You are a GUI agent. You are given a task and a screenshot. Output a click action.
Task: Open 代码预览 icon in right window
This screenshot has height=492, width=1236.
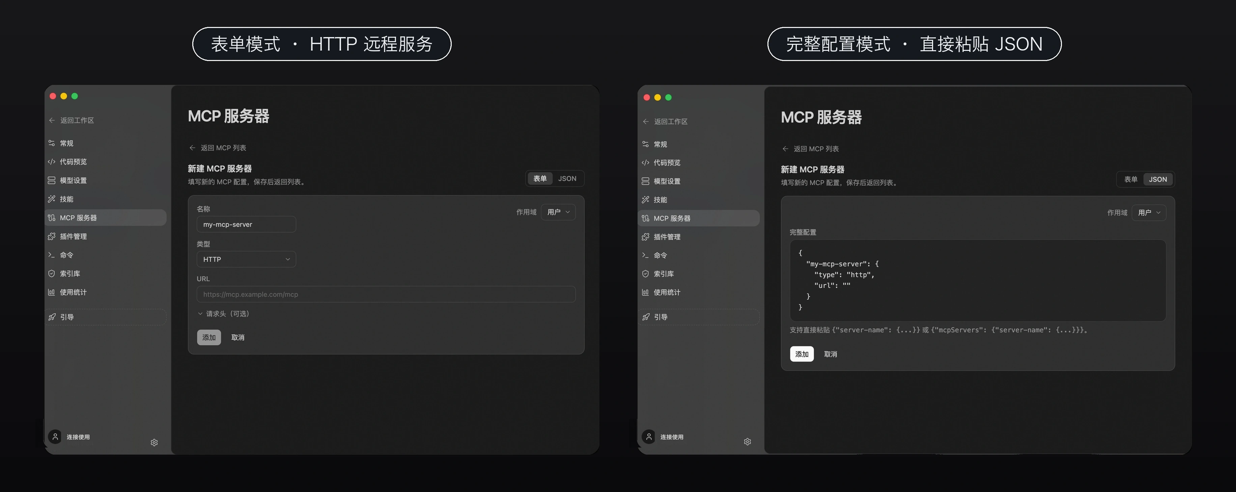(645, 162)
